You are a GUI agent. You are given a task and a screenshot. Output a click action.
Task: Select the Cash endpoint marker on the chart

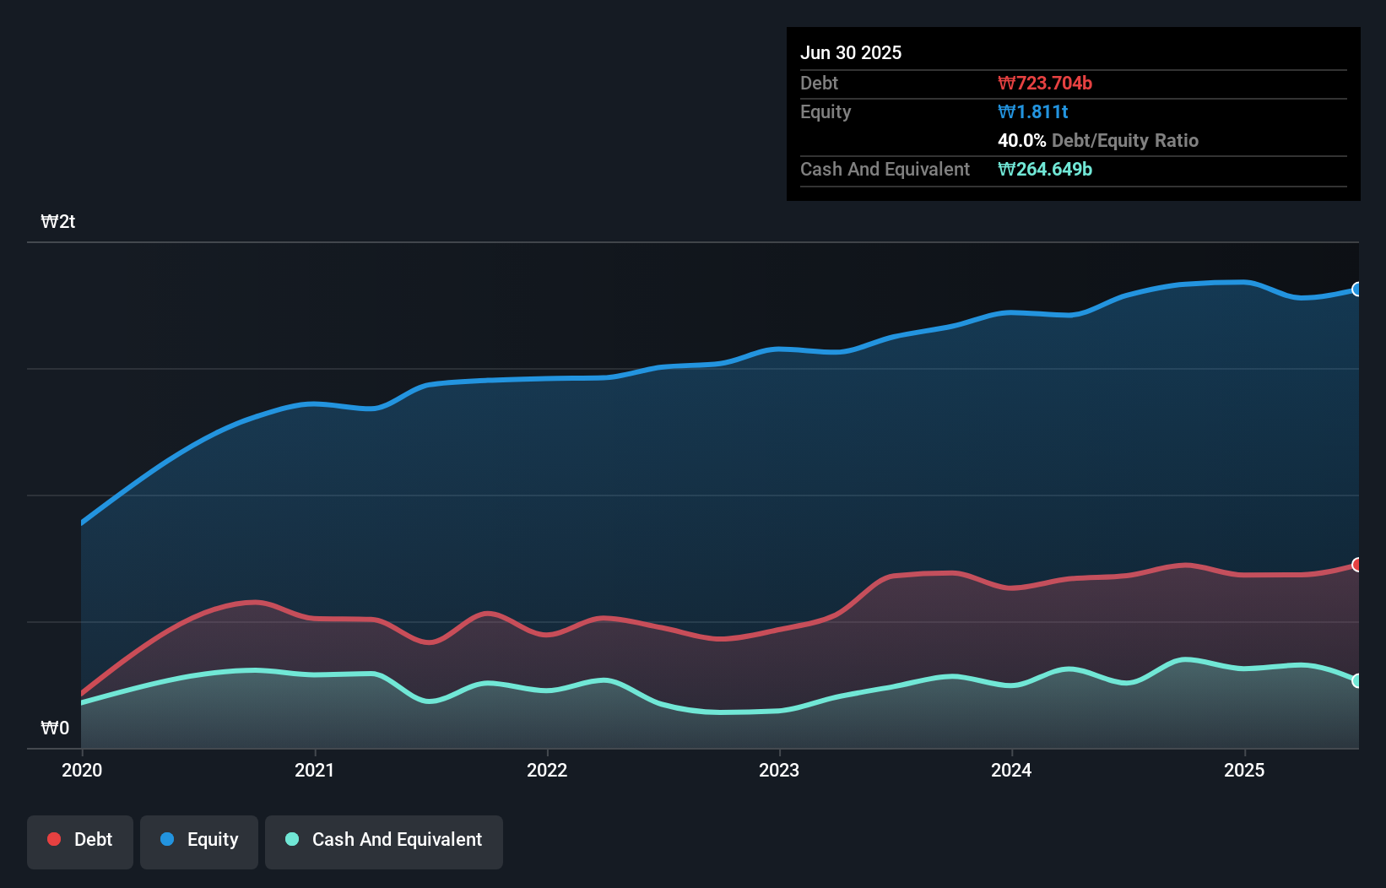1357,680
